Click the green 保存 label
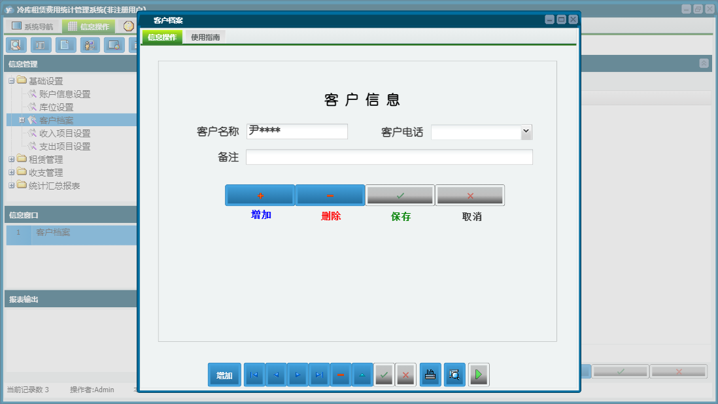 tap(401, 216)
